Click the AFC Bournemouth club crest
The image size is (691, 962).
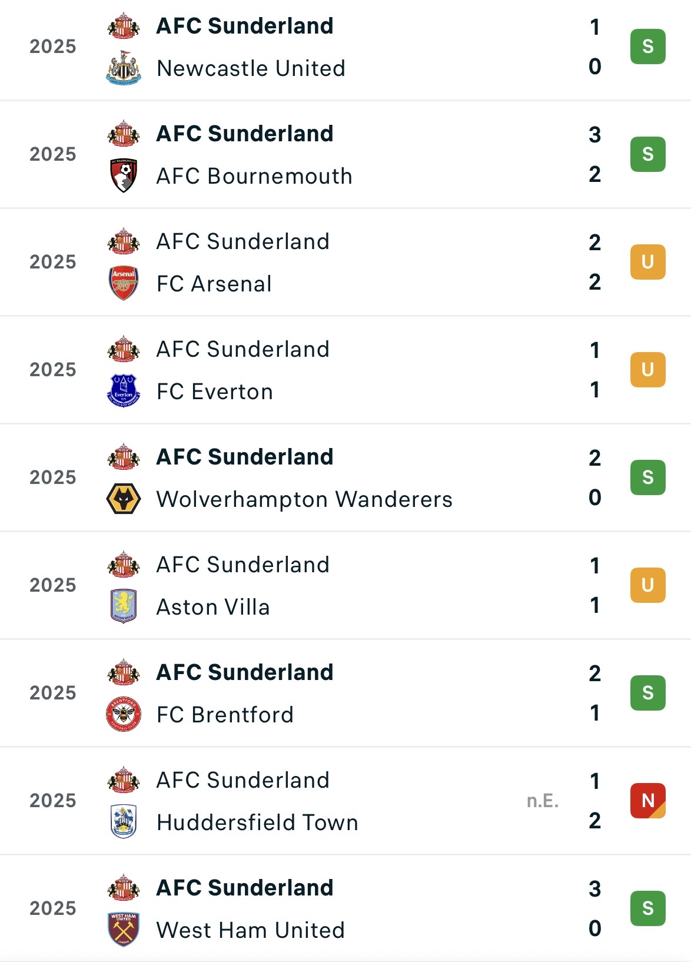(124, 175)
